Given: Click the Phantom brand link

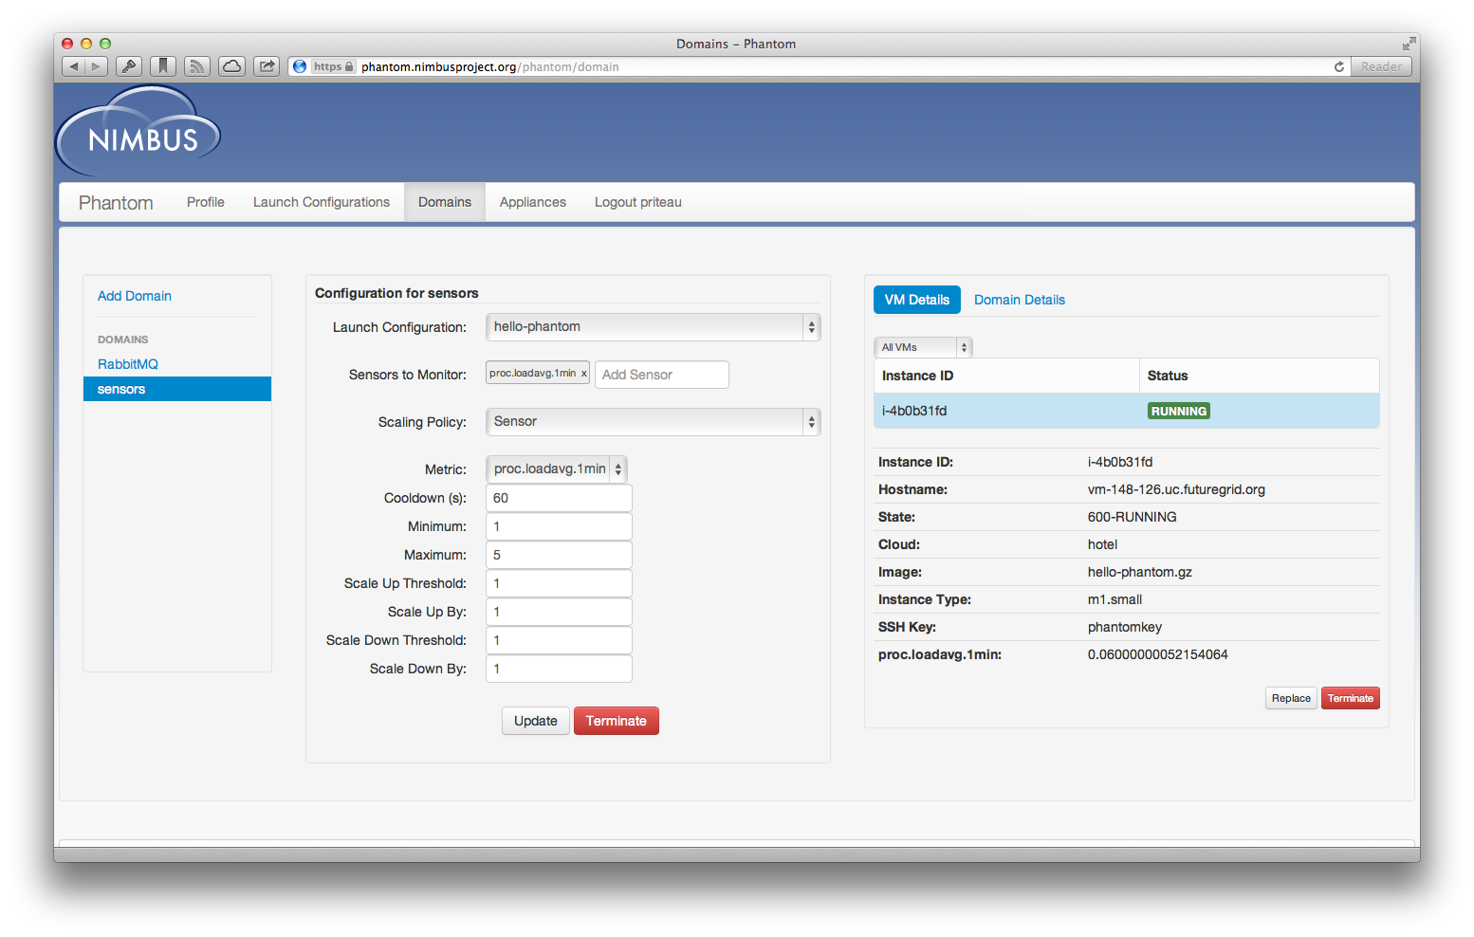Looking at the screenshot, I should pyautogui.click(x=116, y=203).
